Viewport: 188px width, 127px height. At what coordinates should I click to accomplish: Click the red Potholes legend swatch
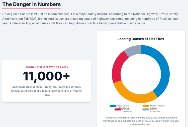click(118, 109)
